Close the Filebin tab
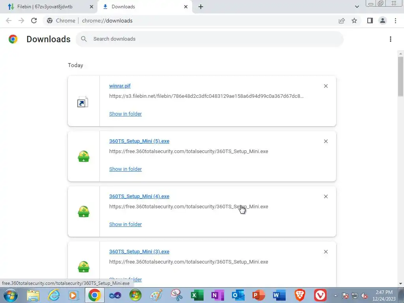 pyautogui.click(x=92, y=7)
